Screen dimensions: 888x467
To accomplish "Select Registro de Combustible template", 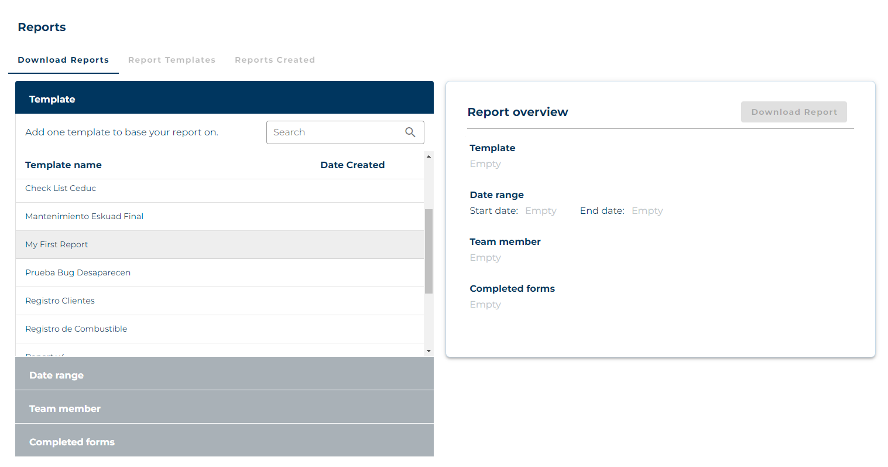I will (76, 329).
